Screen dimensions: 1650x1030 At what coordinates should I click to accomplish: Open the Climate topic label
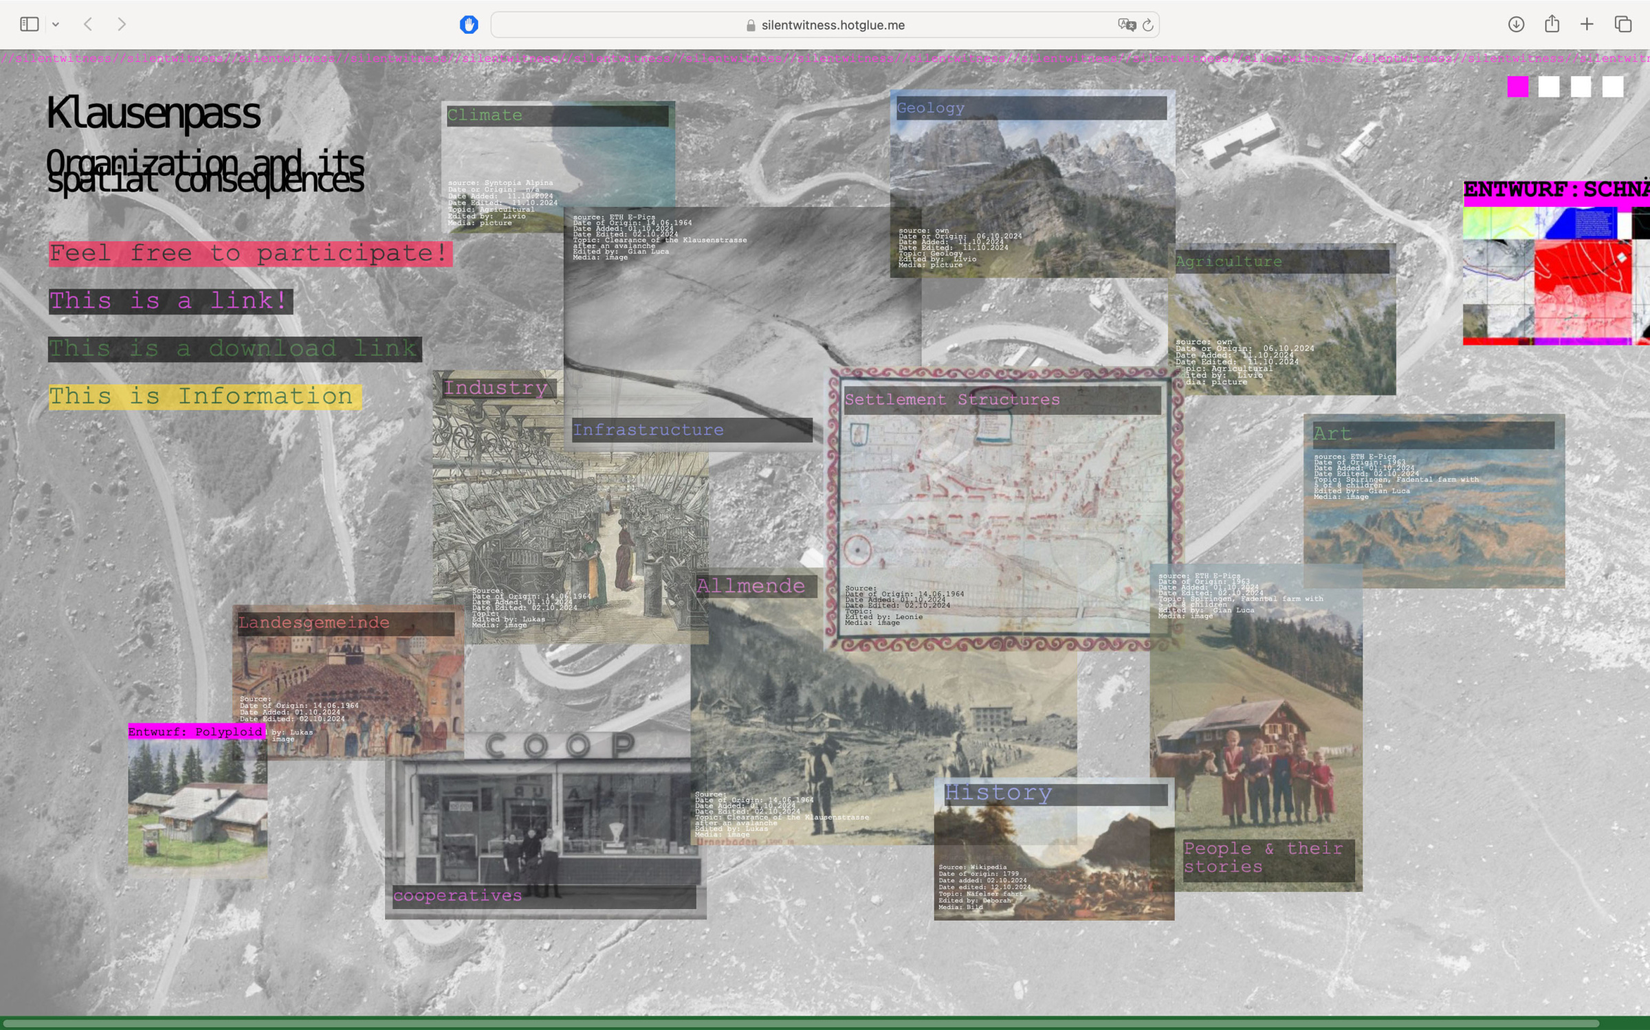[x=558, y=115]
